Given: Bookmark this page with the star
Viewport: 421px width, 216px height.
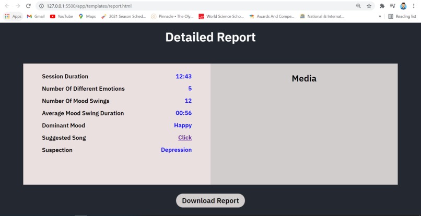Looking at the screenshot, I should click(x=369, y=6).
